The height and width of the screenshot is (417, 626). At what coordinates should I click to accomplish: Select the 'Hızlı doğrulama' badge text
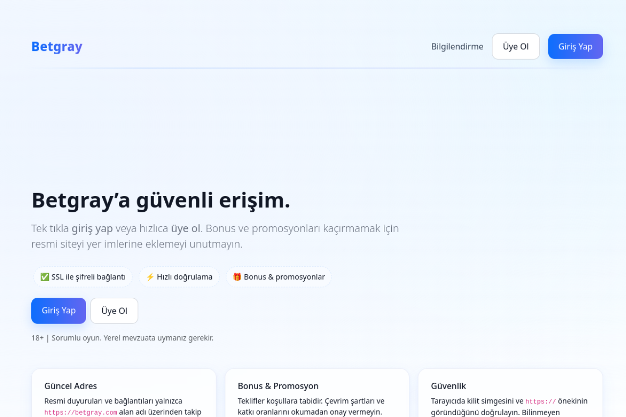coord(185,277)
